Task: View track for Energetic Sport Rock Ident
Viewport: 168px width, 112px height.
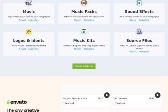Action: (69, 103)
